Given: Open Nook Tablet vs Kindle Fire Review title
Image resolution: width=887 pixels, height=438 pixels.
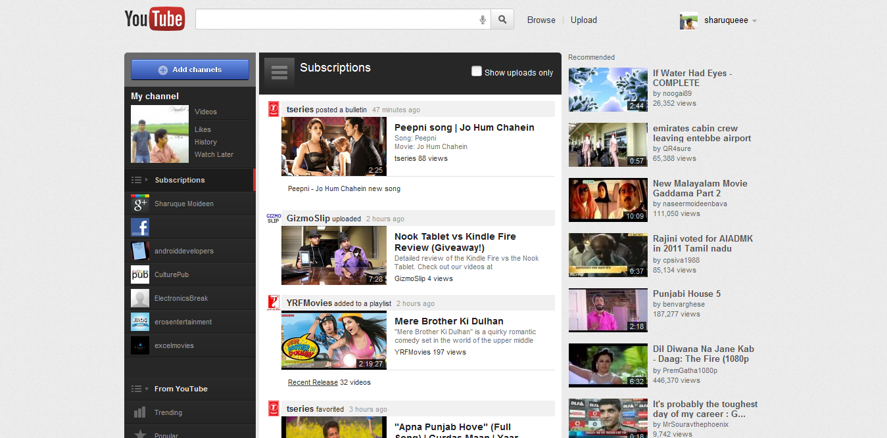Looking at the screenshot, I should click(x=455, y=242).
